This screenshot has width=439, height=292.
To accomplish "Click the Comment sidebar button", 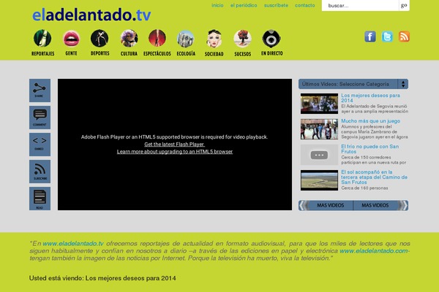I will (40, 118).
